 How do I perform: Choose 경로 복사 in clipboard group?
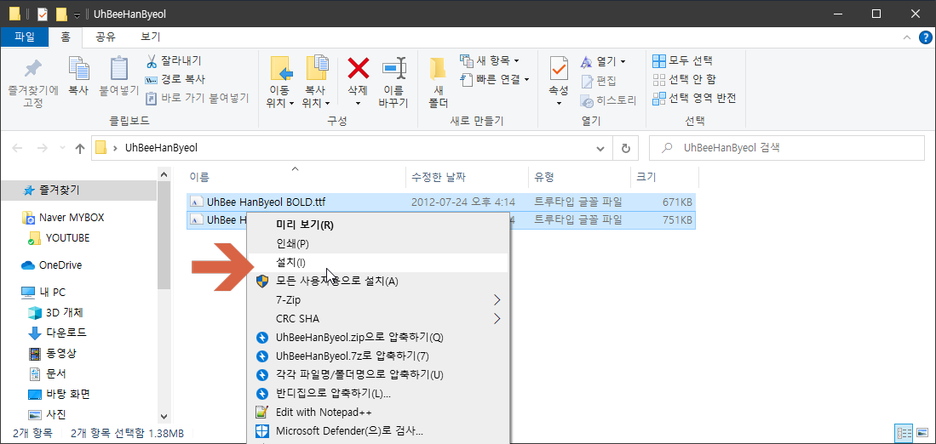(x=175, y=79)
